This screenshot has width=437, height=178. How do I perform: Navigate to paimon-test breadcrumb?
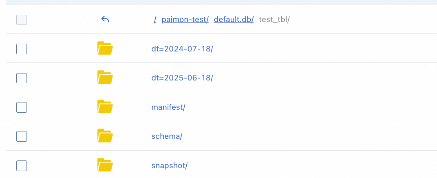(x=185, y=20)
